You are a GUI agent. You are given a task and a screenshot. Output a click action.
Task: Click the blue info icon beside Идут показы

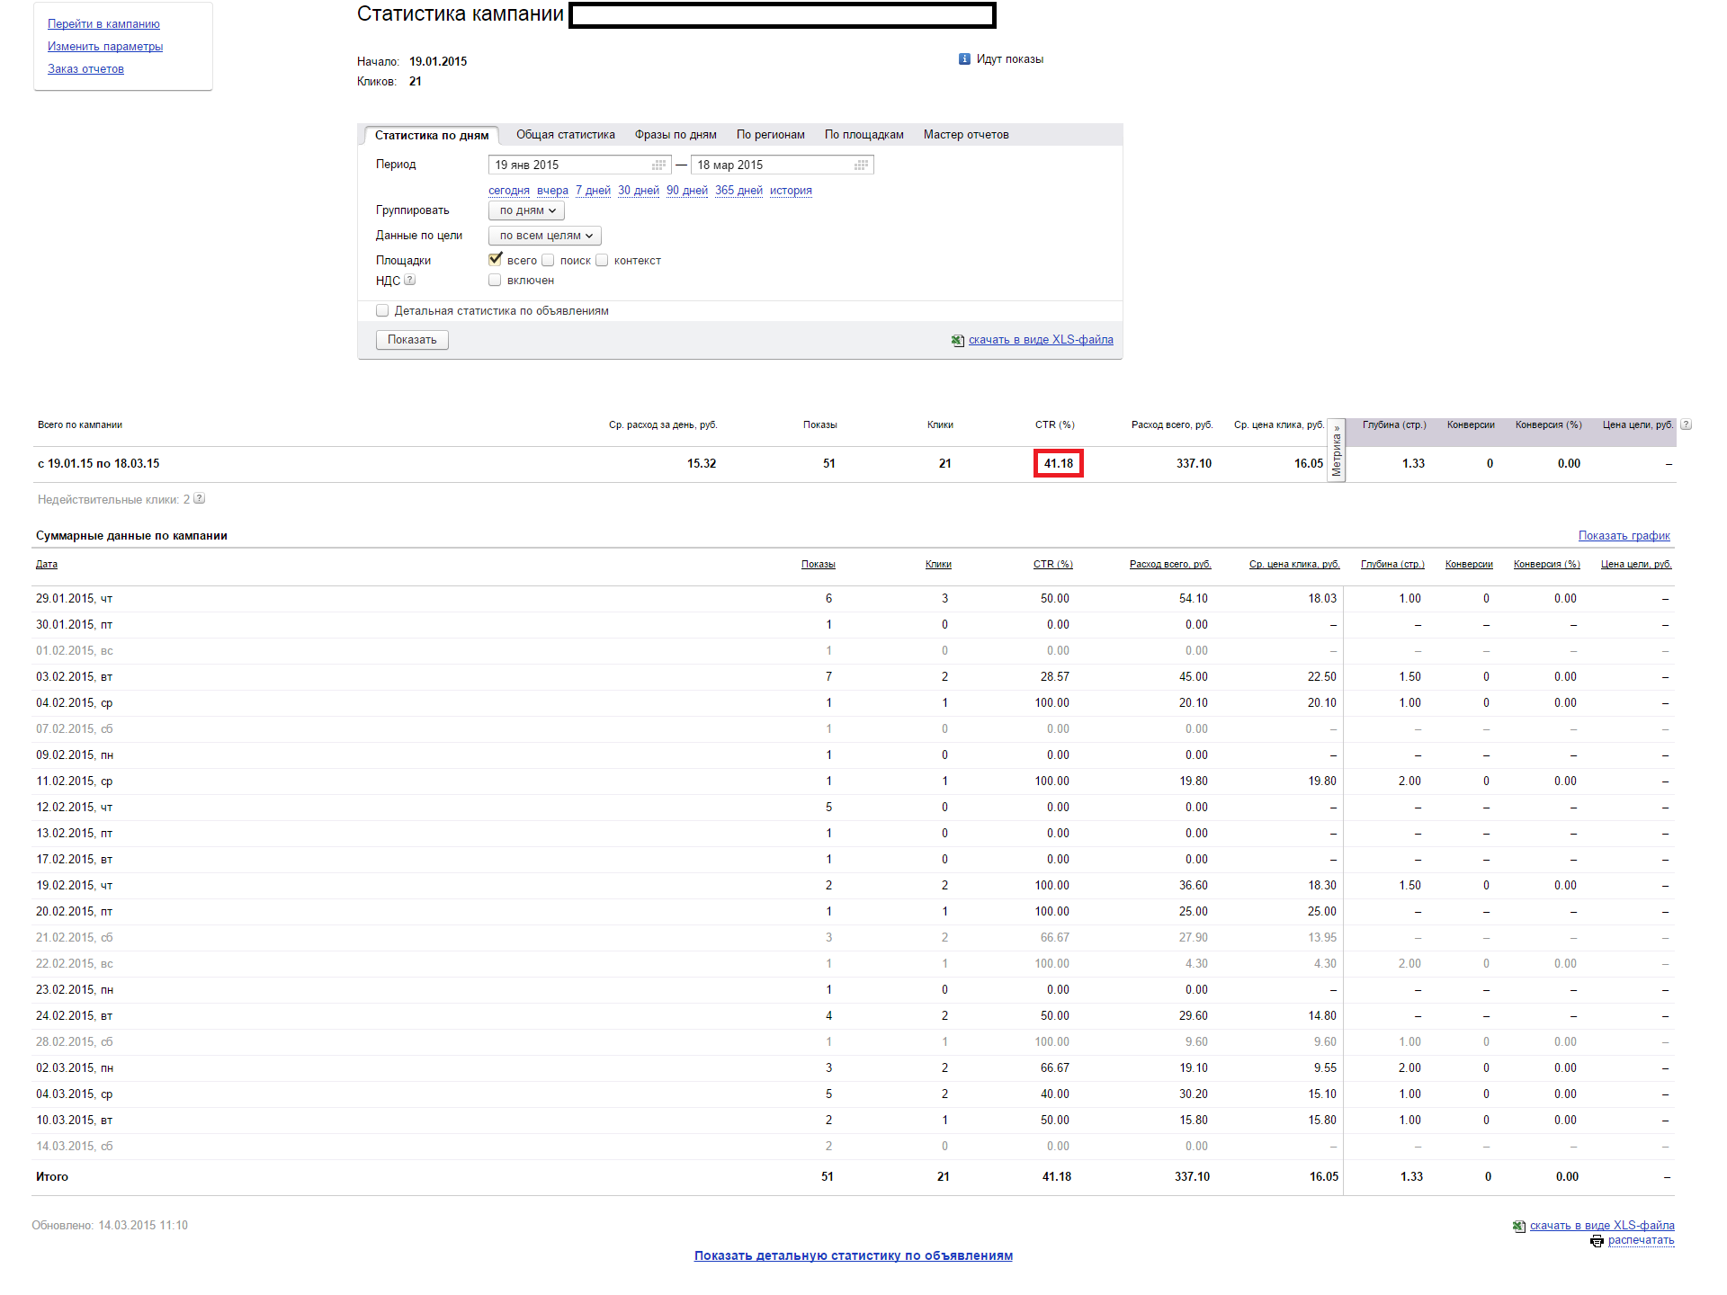964,59
